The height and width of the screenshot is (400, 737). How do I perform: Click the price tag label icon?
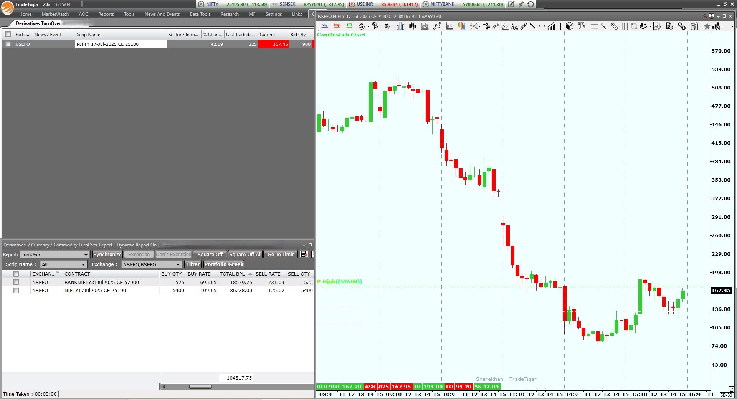click(x=614, y=26)
